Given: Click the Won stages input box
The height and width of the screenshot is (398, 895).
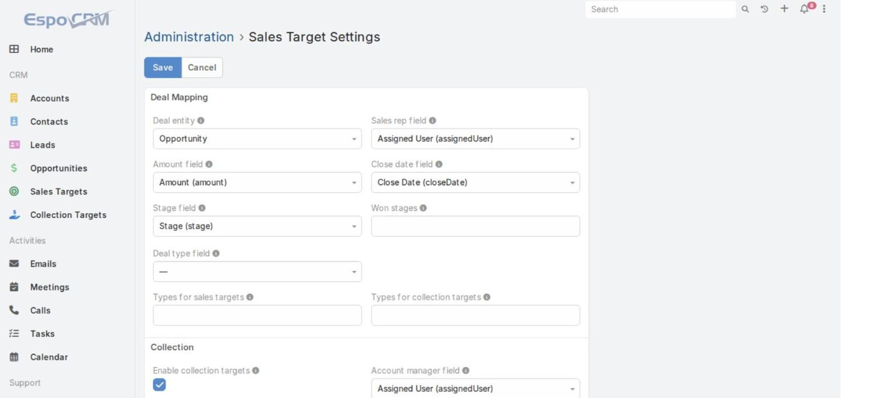Looking at the screenshot, I should point(475,226).
